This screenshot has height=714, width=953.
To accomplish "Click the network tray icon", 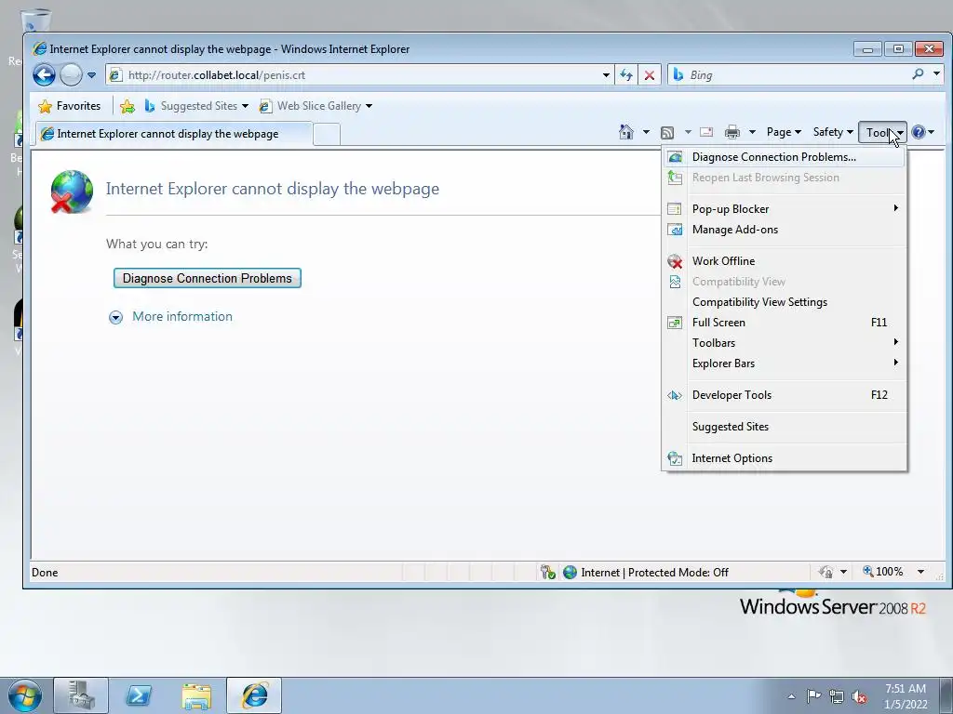I will coord(837,696).
